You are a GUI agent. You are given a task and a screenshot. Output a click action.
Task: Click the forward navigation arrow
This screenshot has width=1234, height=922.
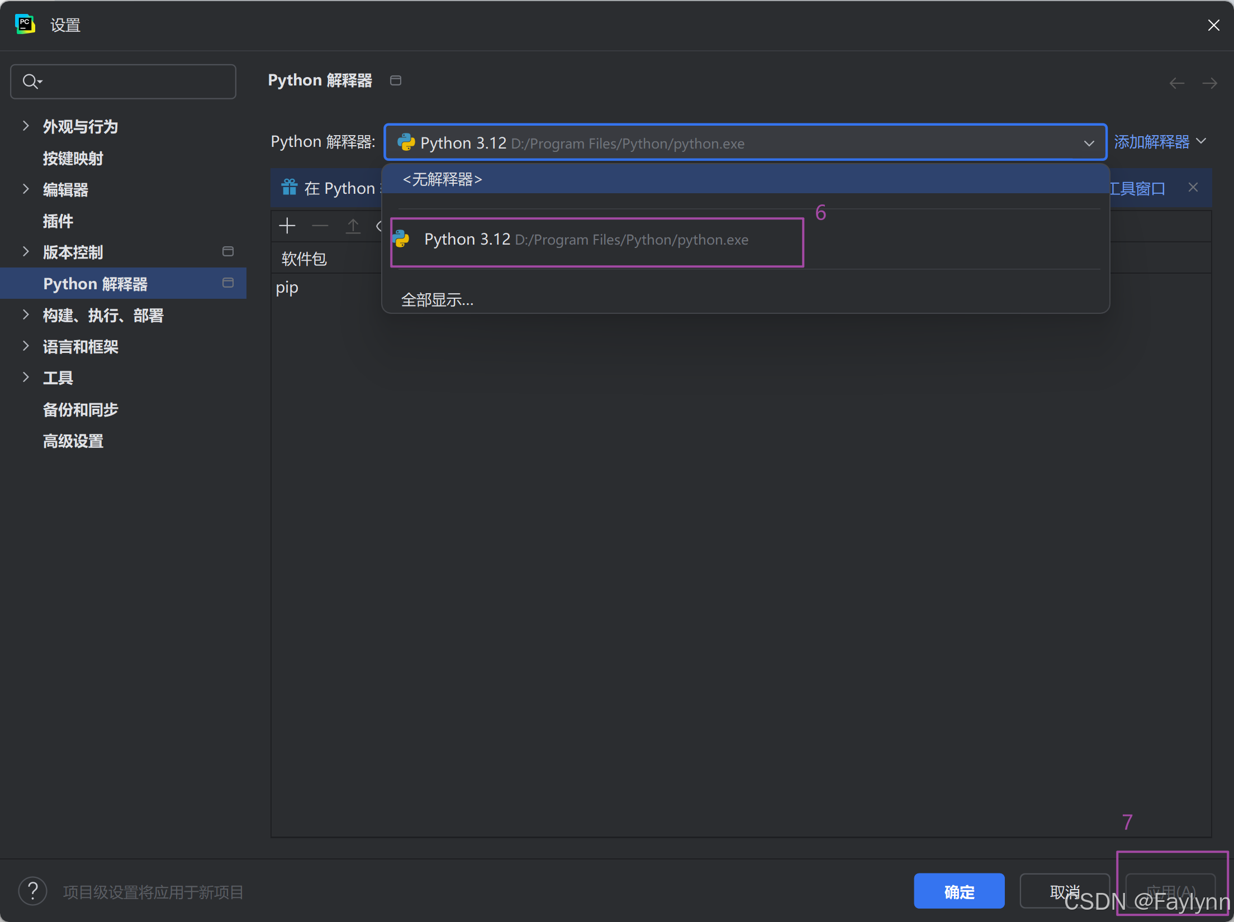pos(1210,83)
